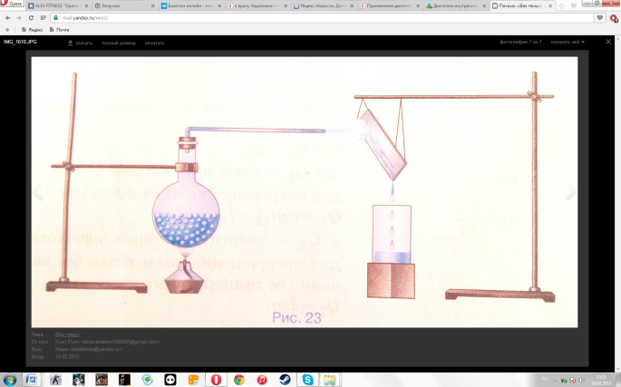The width and height of the screenshot is (621, 387).
Task: Click the RU language indicator
Action: [x=545, y=379]
